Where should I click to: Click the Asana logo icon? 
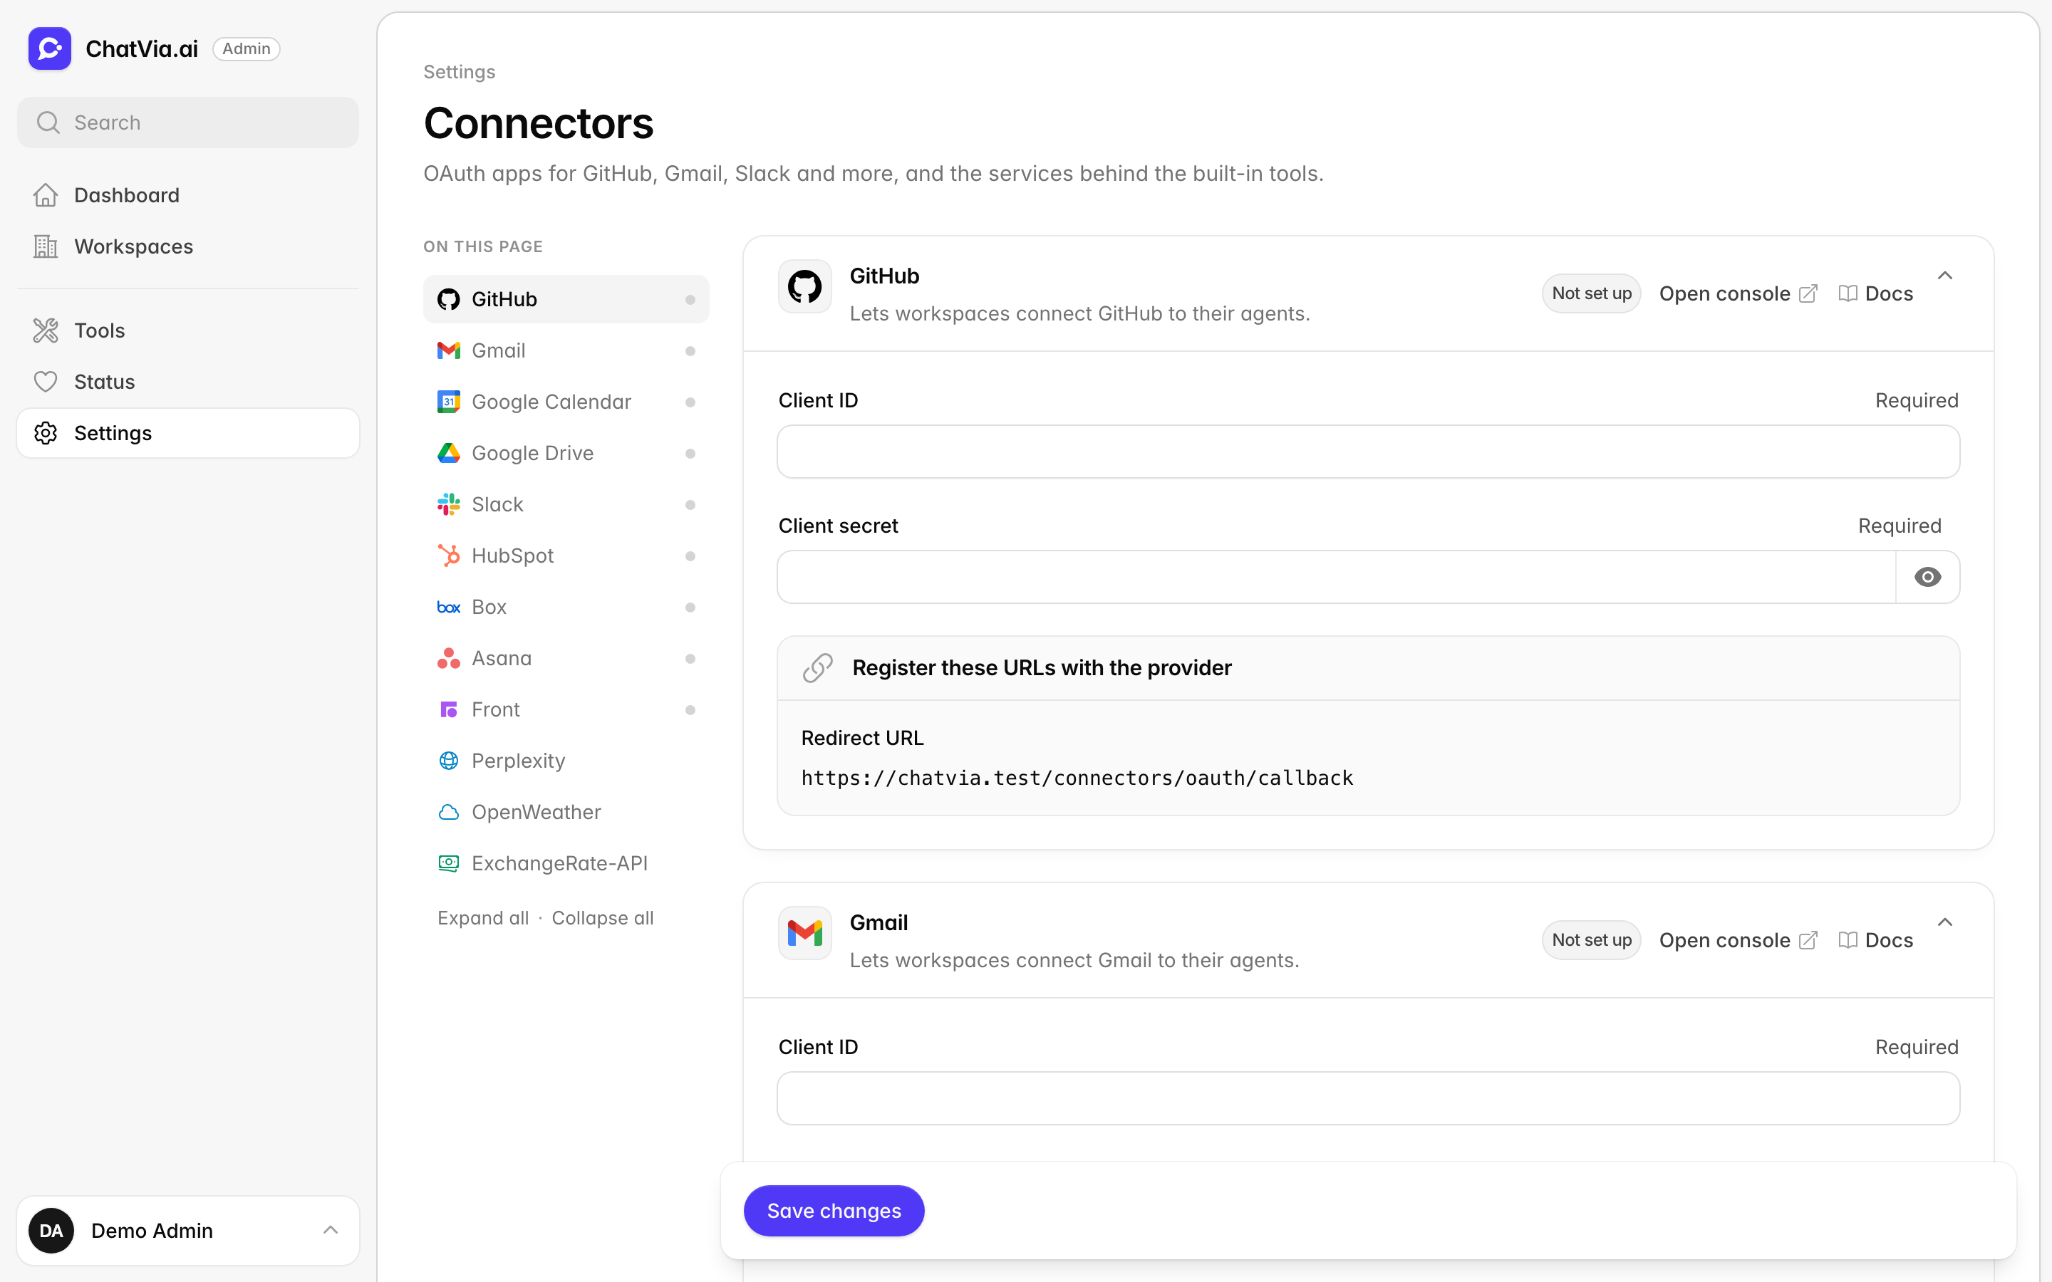tap(449, 658)
